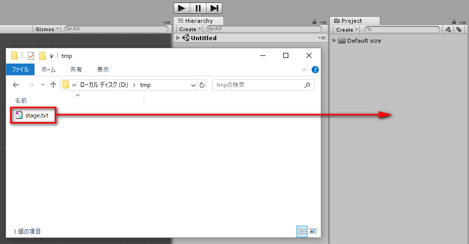
Task: Refresh the tmp folder view
Action: pos(202,85)
